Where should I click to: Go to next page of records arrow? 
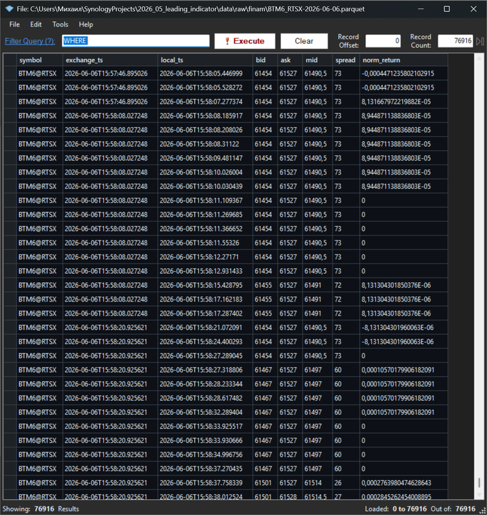(480, 41)
